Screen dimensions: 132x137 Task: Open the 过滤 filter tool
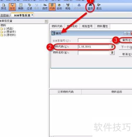[x=29, y=7]
